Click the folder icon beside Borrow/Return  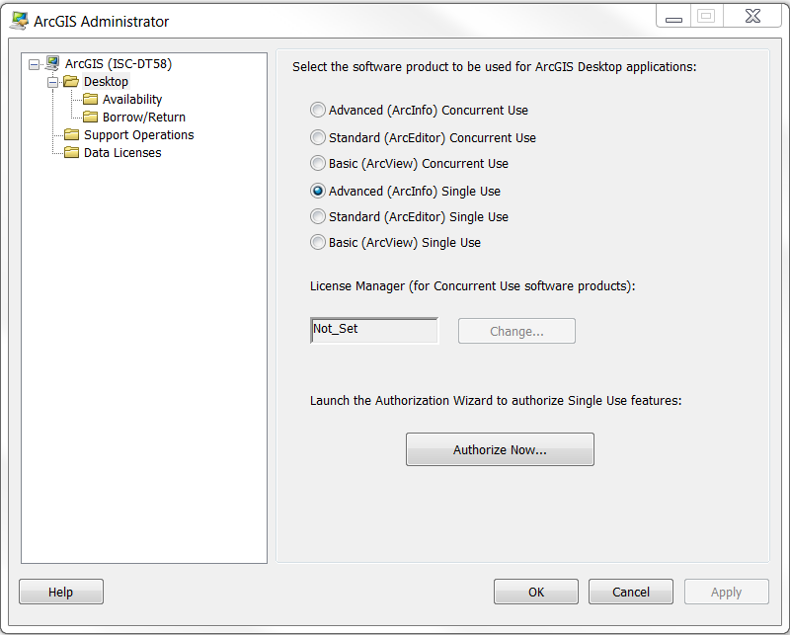[90, 117]
